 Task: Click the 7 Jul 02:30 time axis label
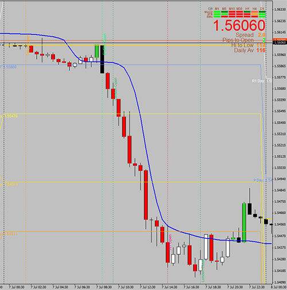(38, 287)
